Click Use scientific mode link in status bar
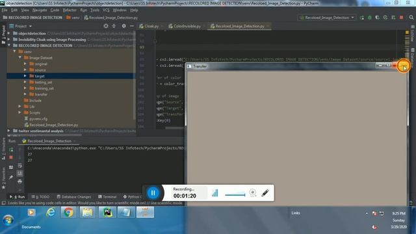The width and height of the screenshot is (416, 234). [x=166, y=203]
